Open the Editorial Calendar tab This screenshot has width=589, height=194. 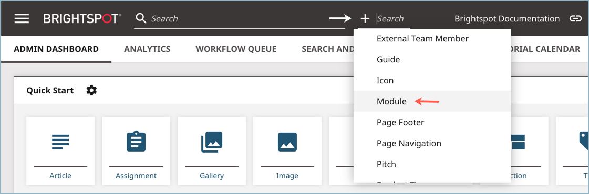[x=545, y=49]
